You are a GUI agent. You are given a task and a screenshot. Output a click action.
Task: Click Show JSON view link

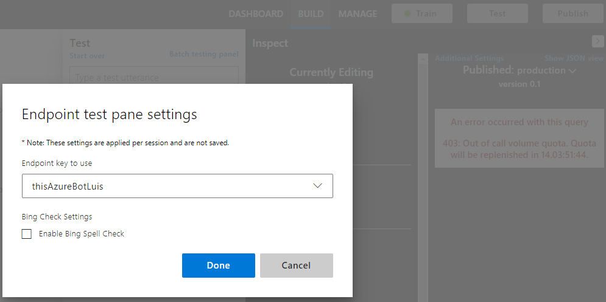574,58
